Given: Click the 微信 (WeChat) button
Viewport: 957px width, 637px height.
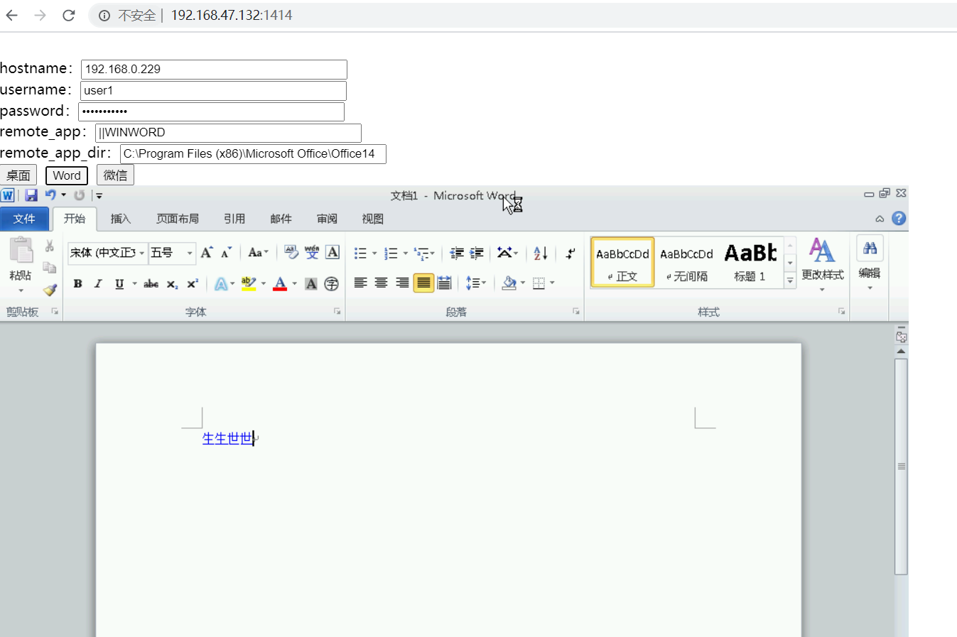Looking at the screenshot, I should coord(115,175).
